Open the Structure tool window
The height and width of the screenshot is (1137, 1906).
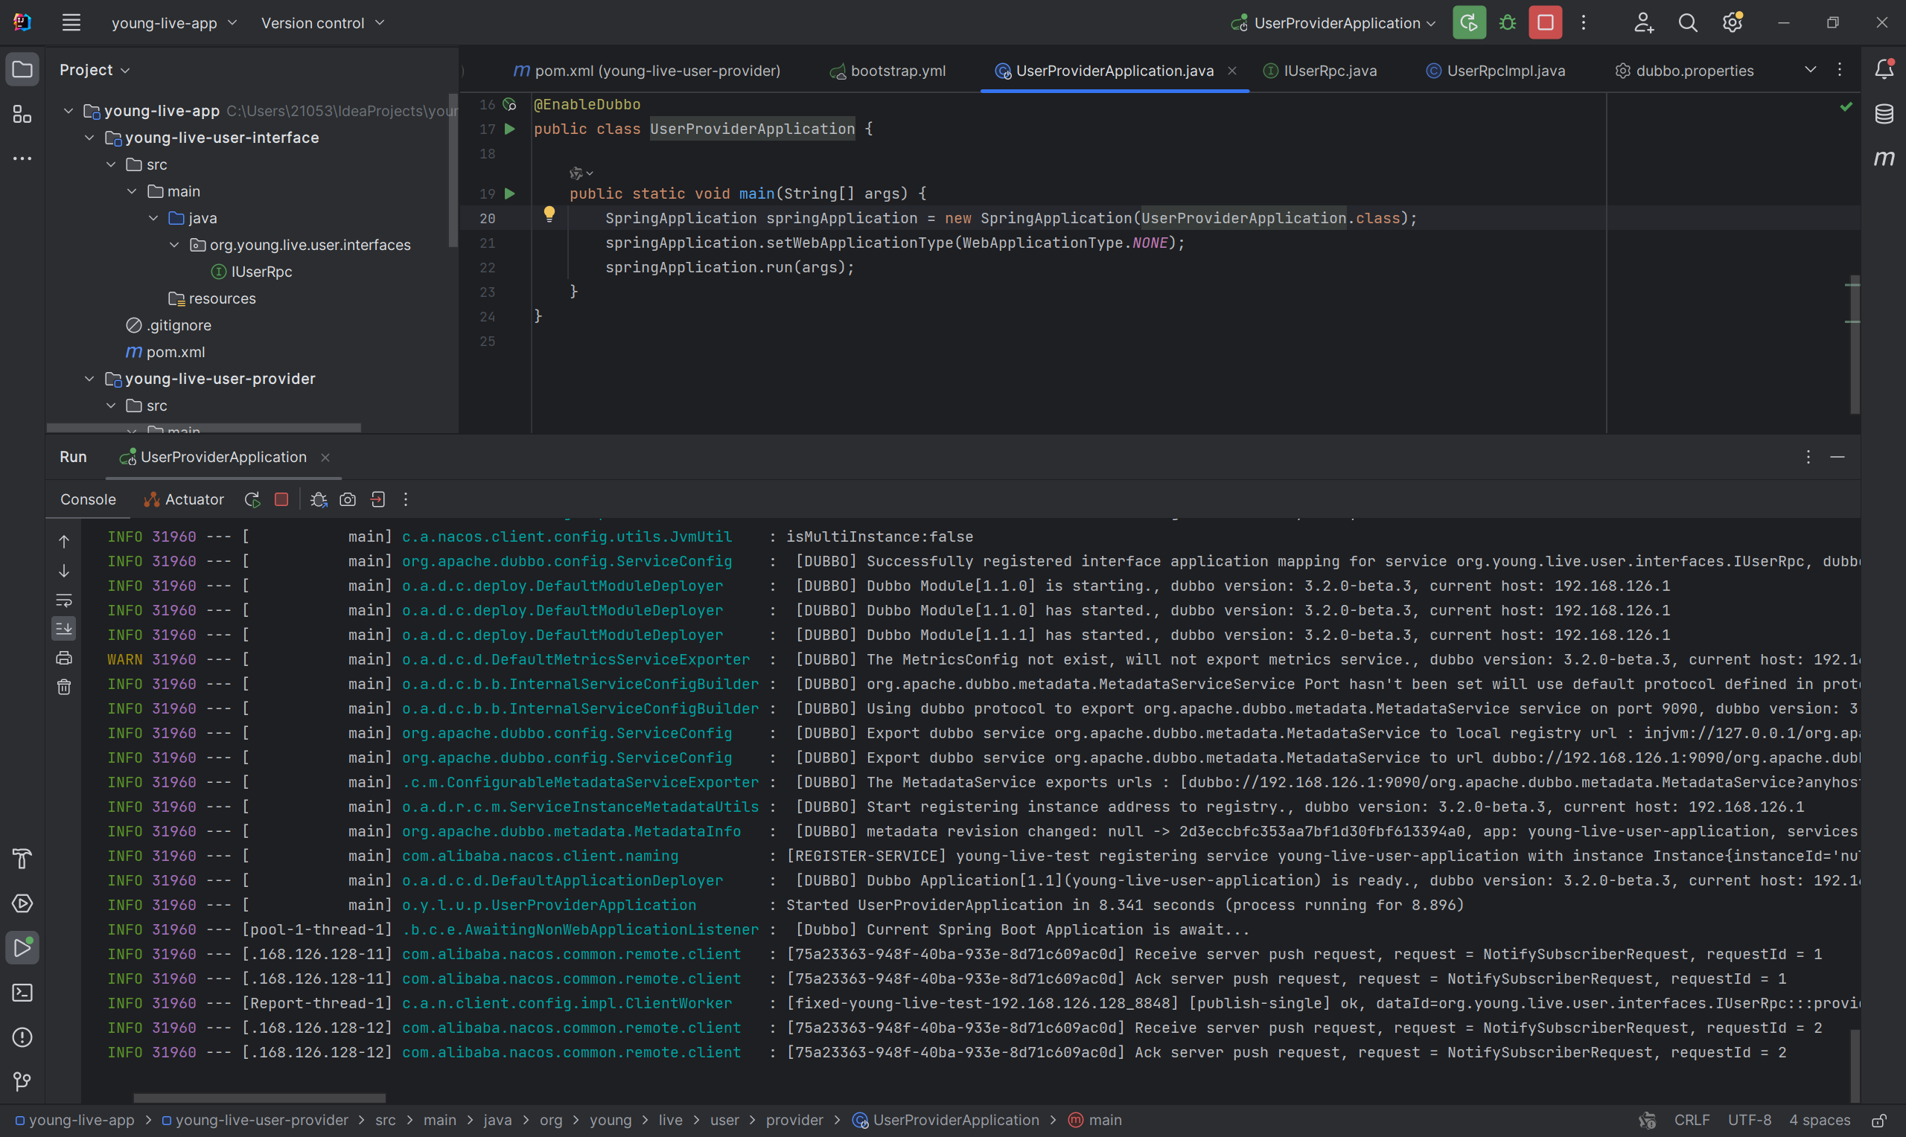click(x=22, y=114)
